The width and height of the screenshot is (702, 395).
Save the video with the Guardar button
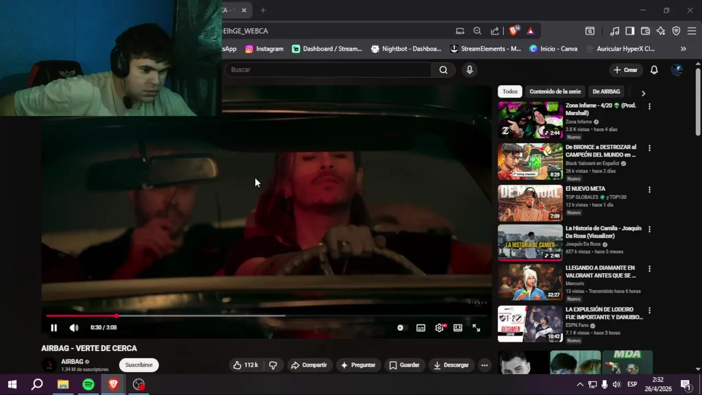tap(404, 365)
